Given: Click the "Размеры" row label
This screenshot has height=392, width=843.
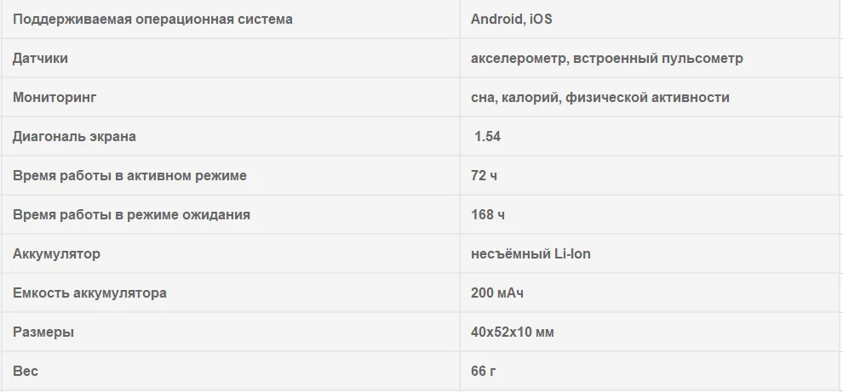Looking at the screenshot, I should [x=43, y=332].
